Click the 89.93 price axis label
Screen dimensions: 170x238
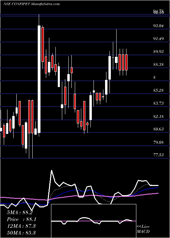coord(158,52)
